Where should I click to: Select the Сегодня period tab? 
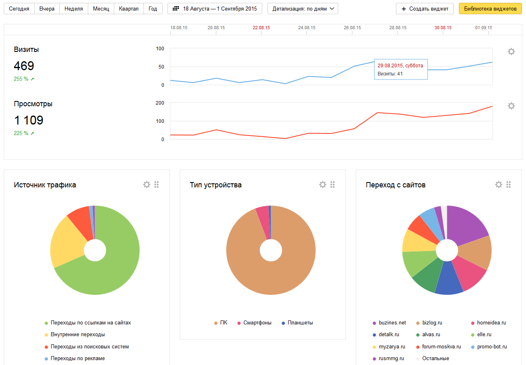click(19, 9)
